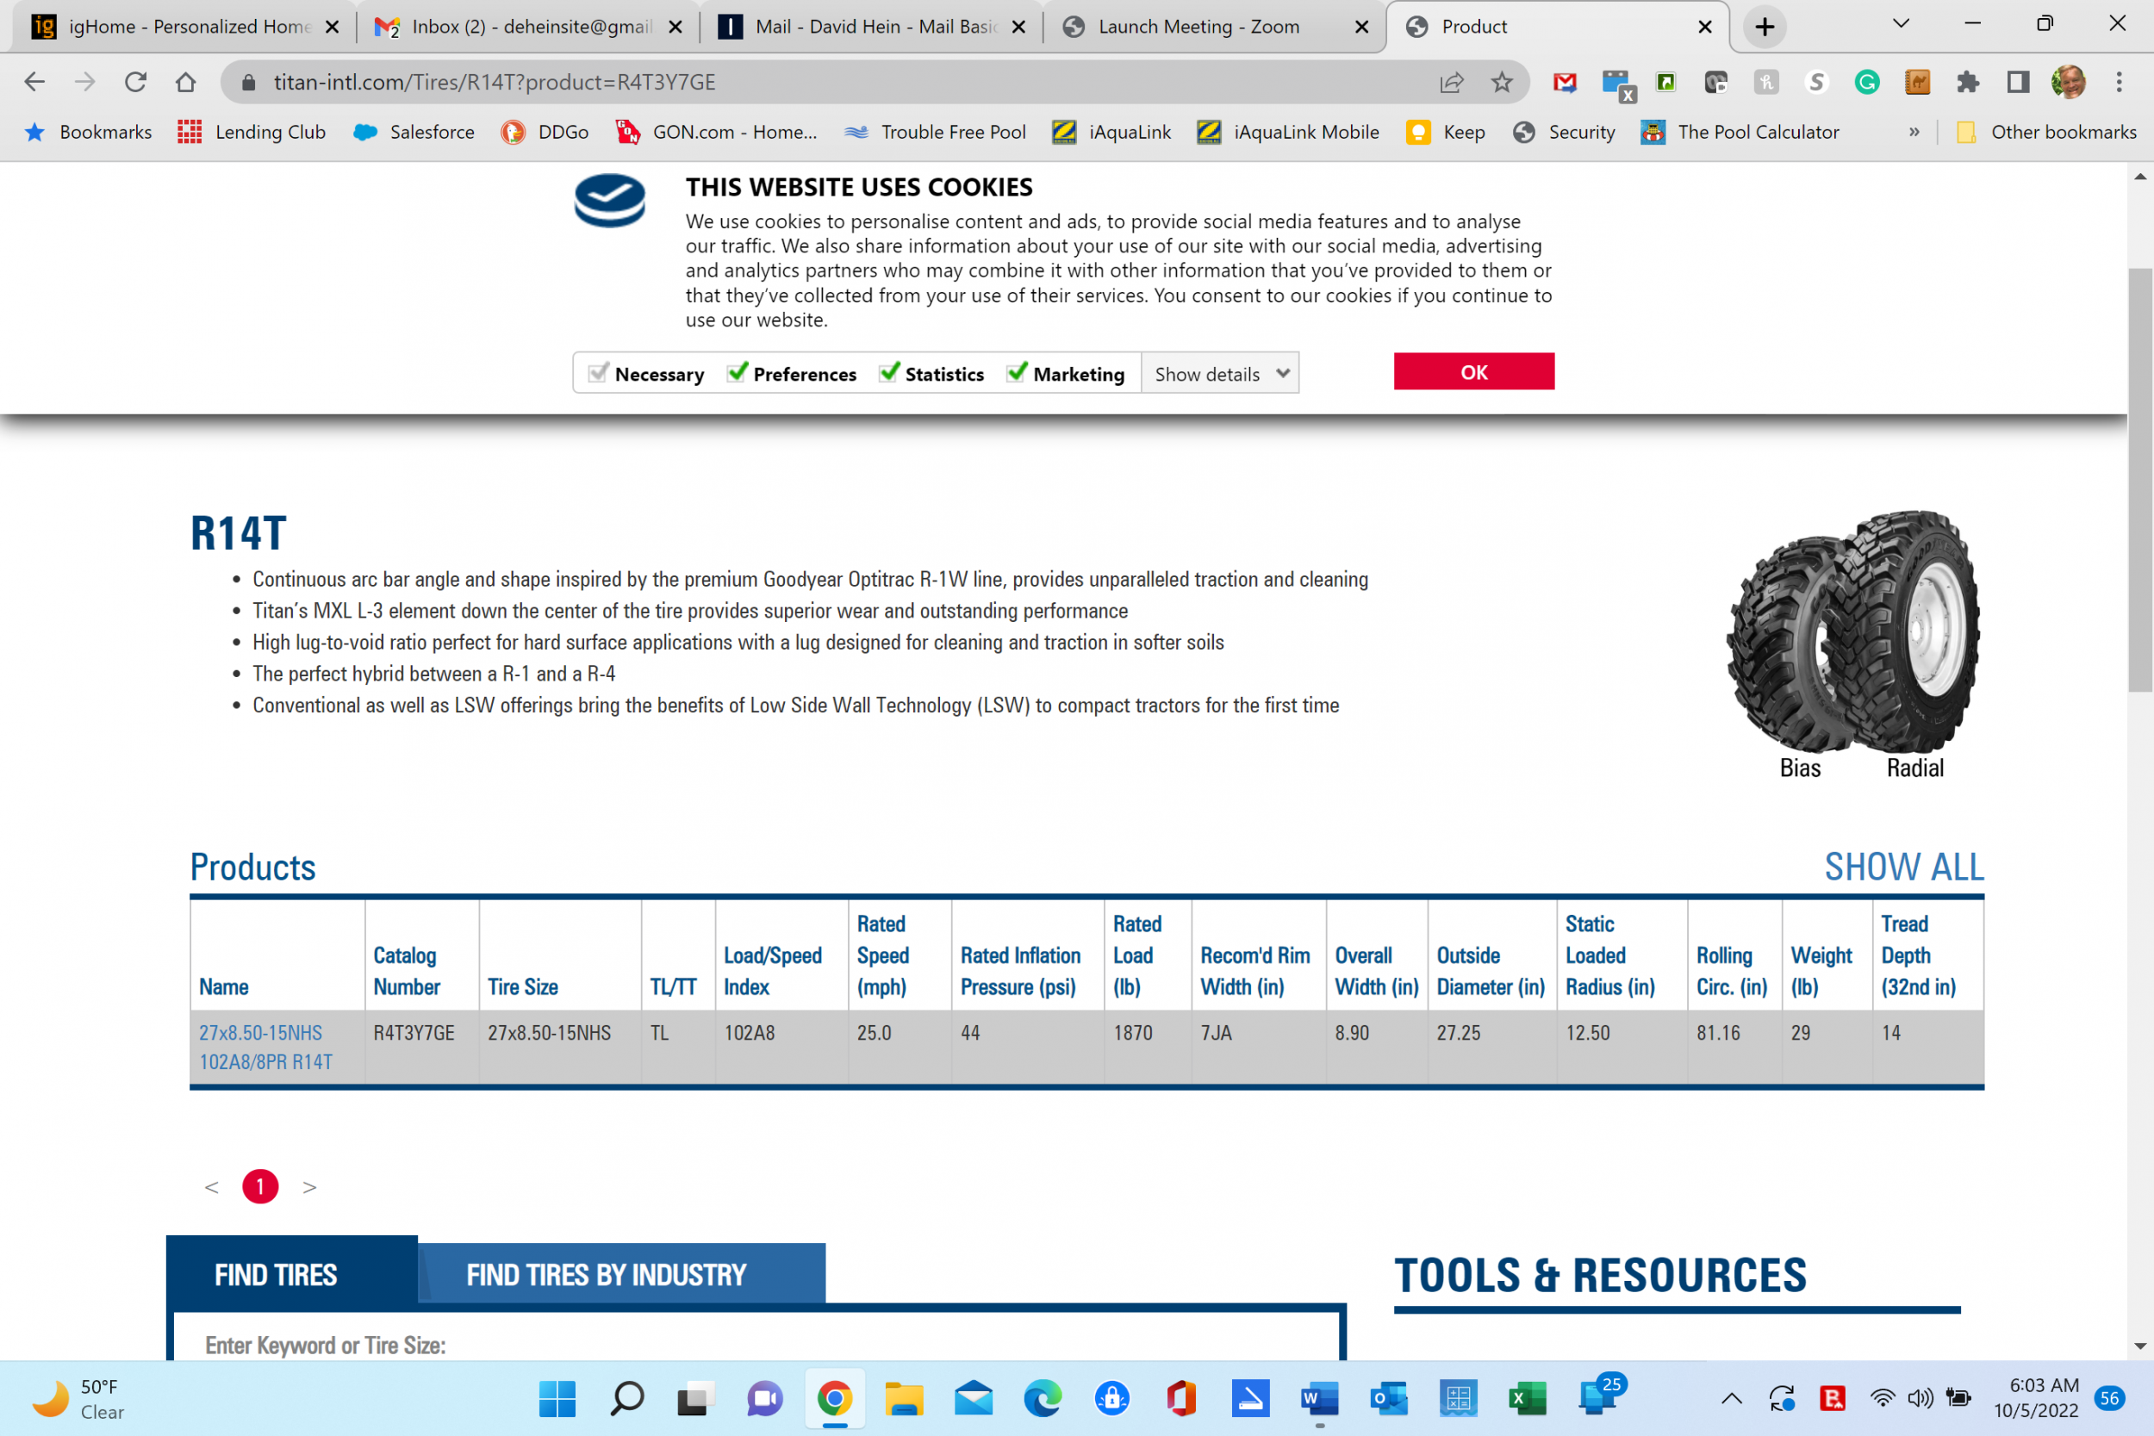2154x1436 pixels.
Task: Toggle the browser side panel icon
Action: 2018,83
